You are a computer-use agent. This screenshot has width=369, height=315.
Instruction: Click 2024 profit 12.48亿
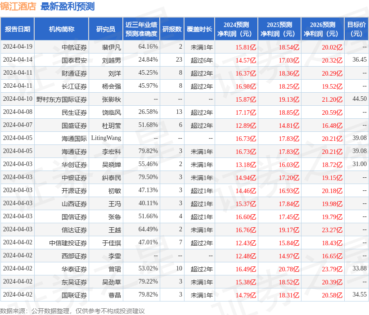(246, 256)
